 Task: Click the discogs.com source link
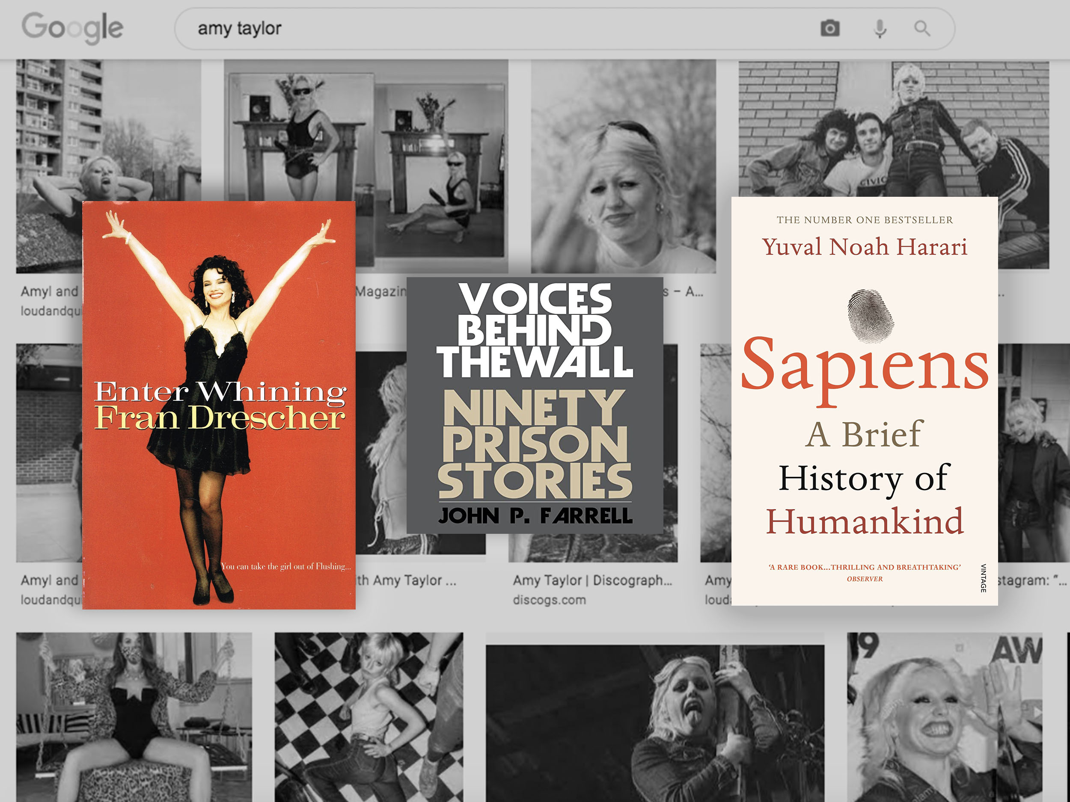tap(549, 600)
